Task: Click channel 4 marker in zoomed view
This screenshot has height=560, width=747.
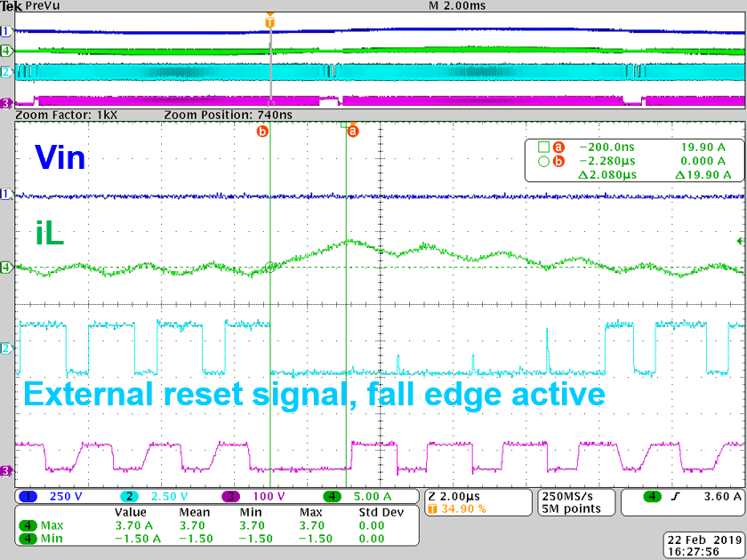Action: pos(5,268)
